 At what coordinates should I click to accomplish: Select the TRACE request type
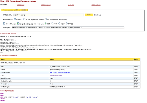coord(67,23)
